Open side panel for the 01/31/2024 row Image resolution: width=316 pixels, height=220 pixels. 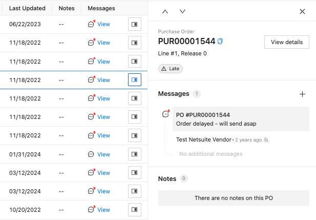click(135, 154)
